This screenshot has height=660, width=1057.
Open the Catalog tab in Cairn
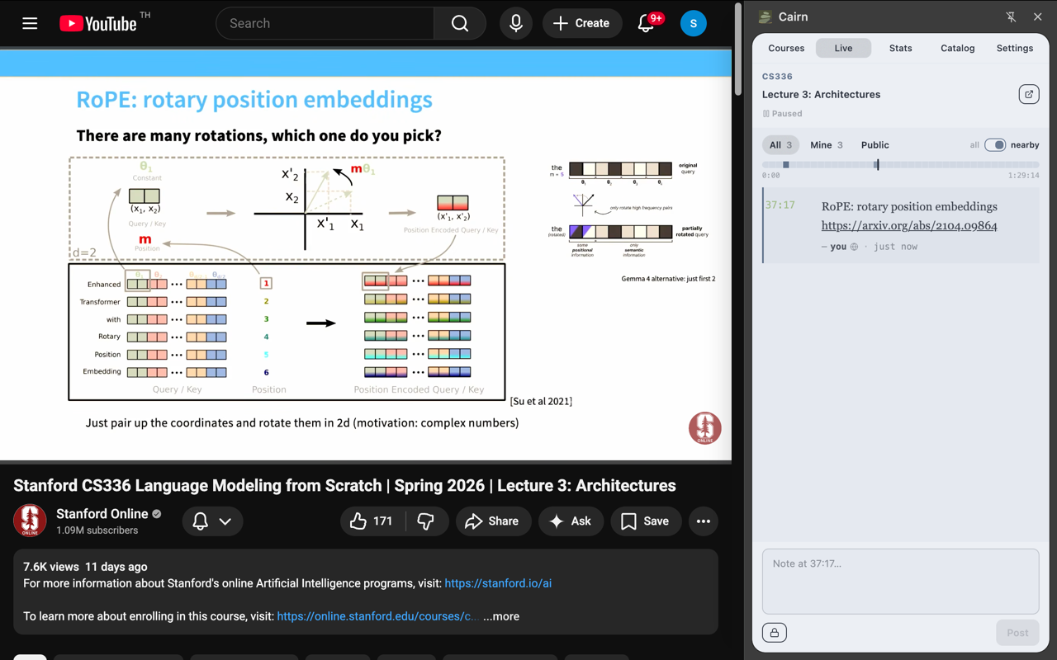pyautogui.click(x=957, y=48)
